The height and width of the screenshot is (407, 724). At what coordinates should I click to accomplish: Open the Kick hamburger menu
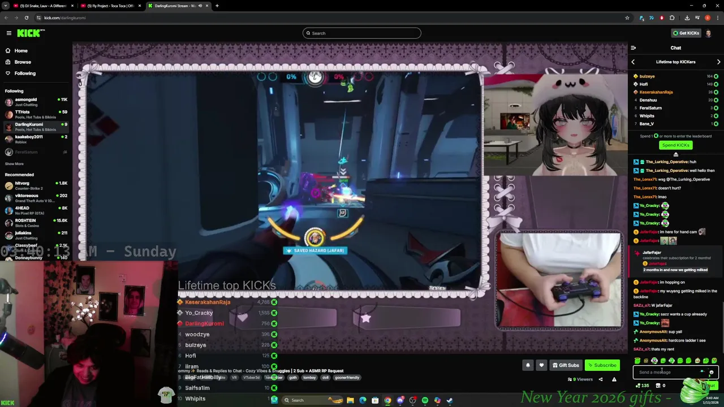coord(9,33)
